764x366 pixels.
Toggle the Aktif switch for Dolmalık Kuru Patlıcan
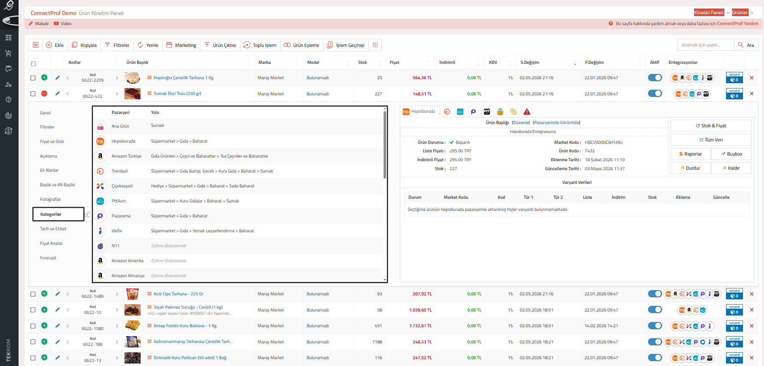pos(655,358)
